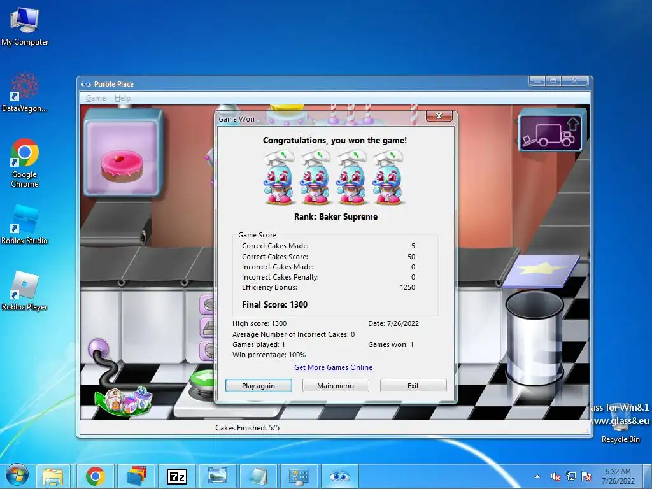Click the Purble Place taskbar icon

coord(340,476)
